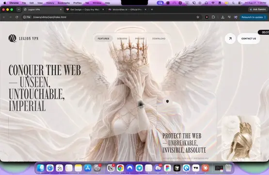
Task: Open the media control icon in toolbar
Action: point(229,17)
